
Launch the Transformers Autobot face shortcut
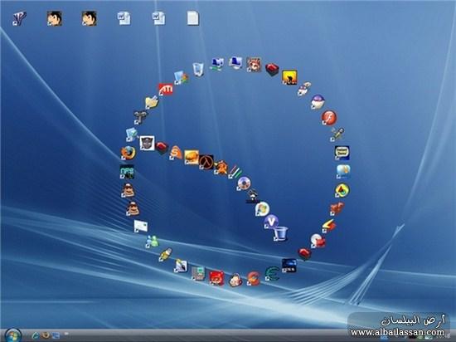point(147,143)
